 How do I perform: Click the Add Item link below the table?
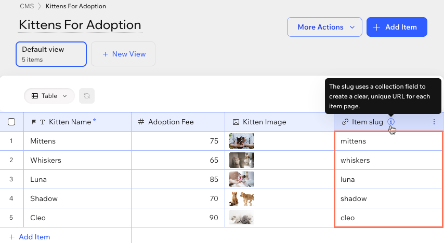[30, 237]
